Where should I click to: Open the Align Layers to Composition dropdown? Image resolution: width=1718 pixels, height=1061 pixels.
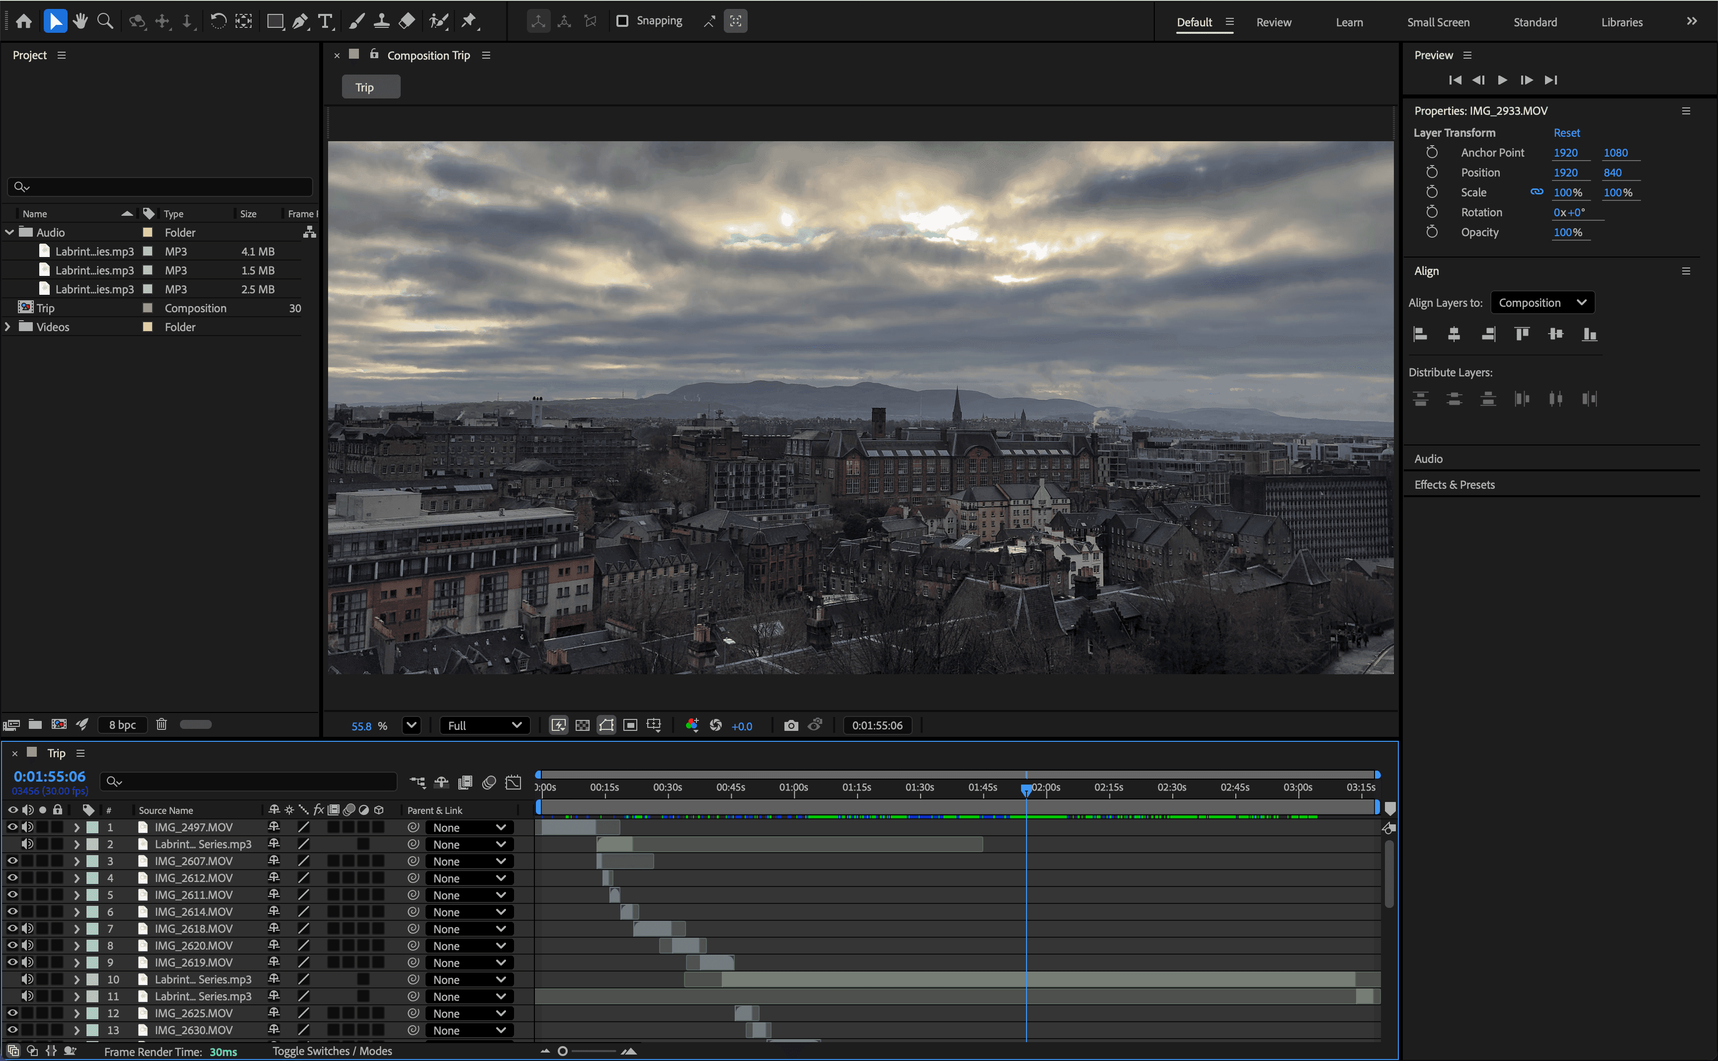pos(1542,302)
